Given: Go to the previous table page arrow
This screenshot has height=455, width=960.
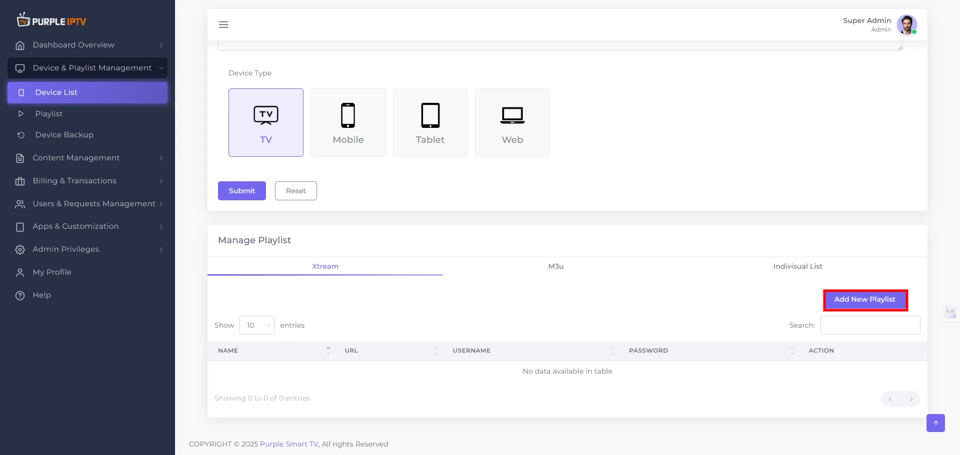Looking at the screenshot, I should pyautogui.click(x=890, y=399).
